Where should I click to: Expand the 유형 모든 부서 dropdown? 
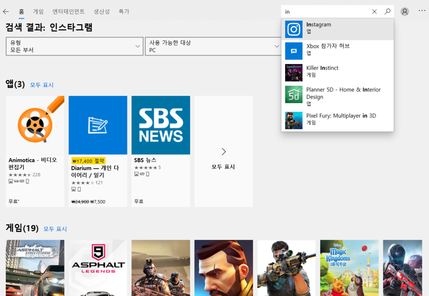[x=75, y=46]
